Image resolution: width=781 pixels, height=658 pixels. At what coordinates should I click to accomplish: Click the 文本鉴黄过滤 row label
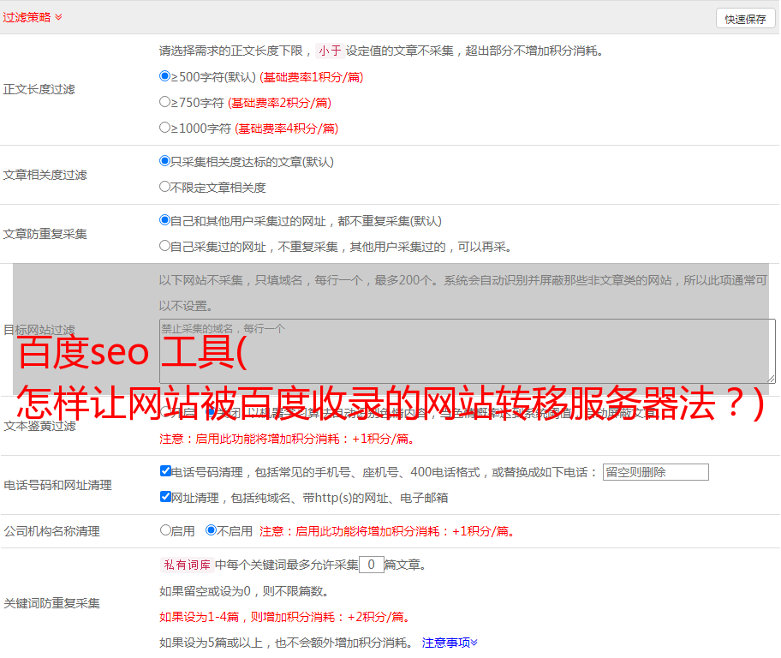pos(40,426)
